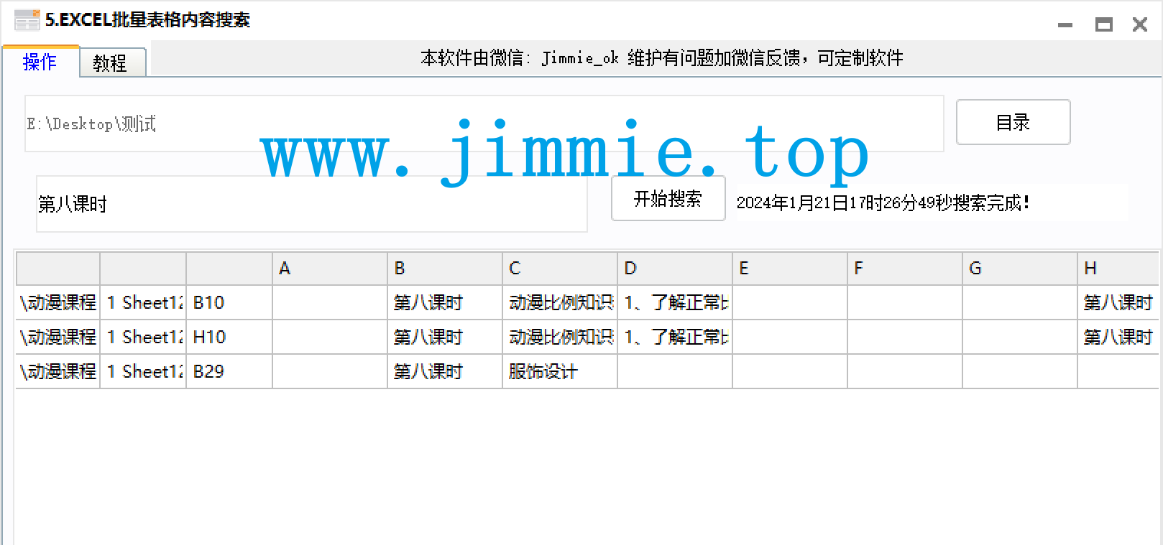Click 第八课时 in column B of B29 row

point(445,371)
